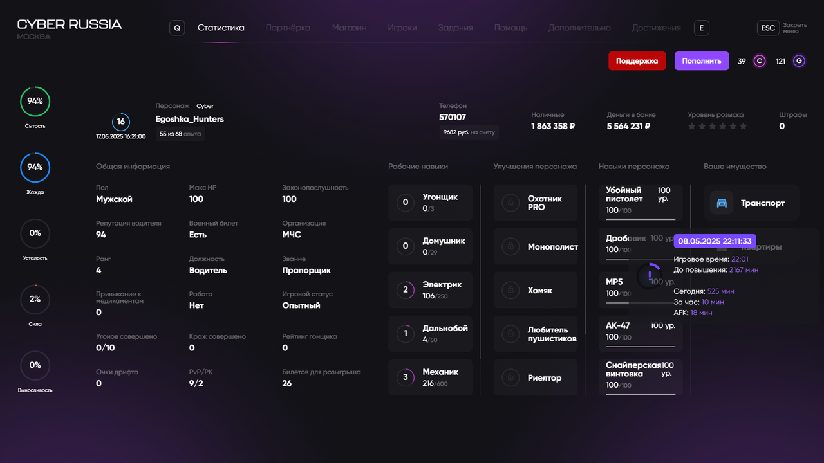This screenshot has width=824, height=463.
Task: Select the Риелтор upgrade card
Action: (x=536, y=377)
